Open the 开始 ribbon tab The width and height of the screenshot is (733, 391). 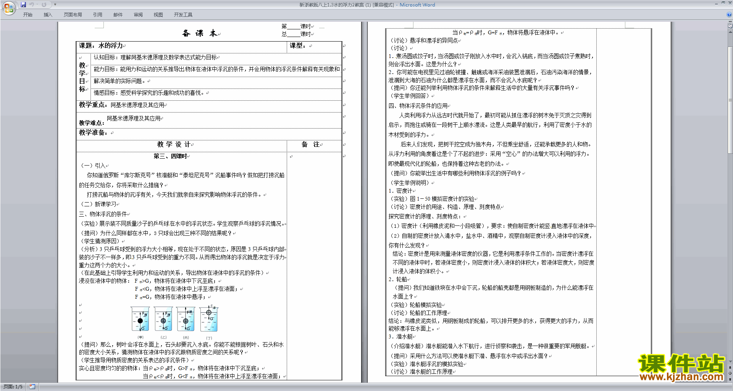coord(28,15)
